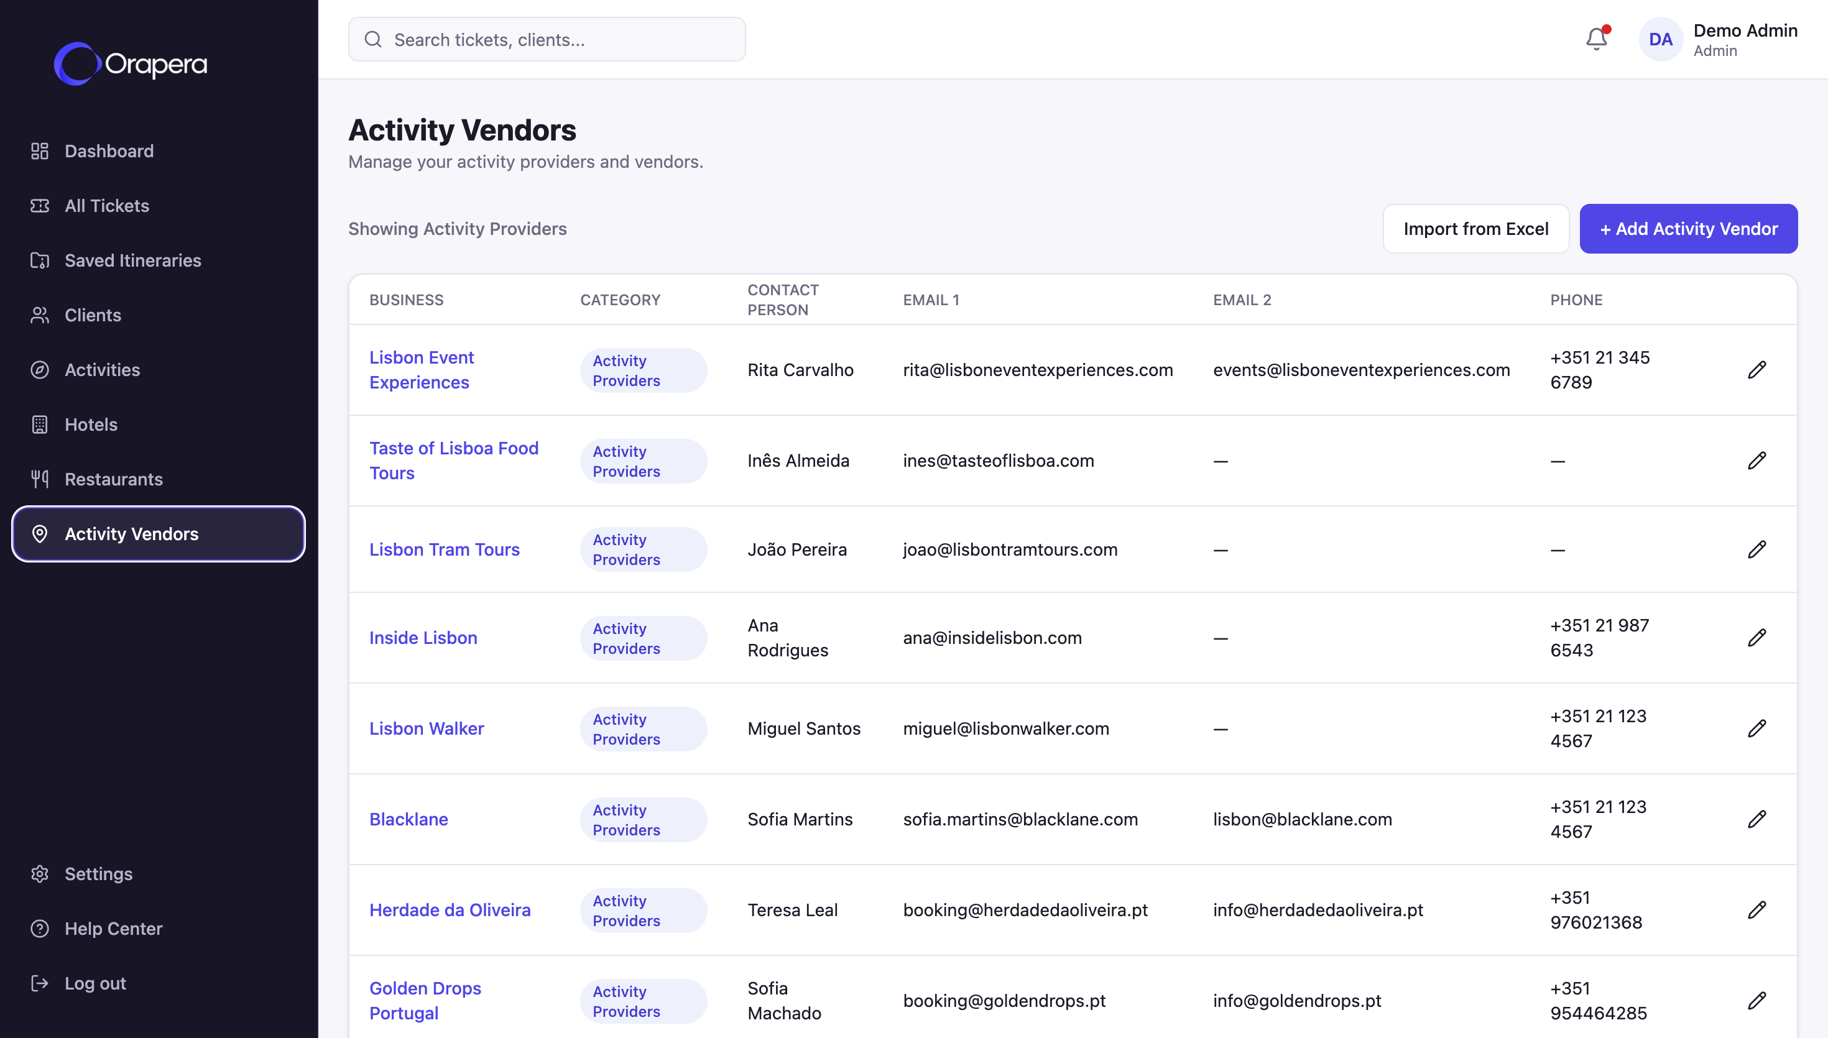Edit Taste of Lisboa Food Tours row
This screenshot has width=1828, height=1038.
tap(1756, 461)
